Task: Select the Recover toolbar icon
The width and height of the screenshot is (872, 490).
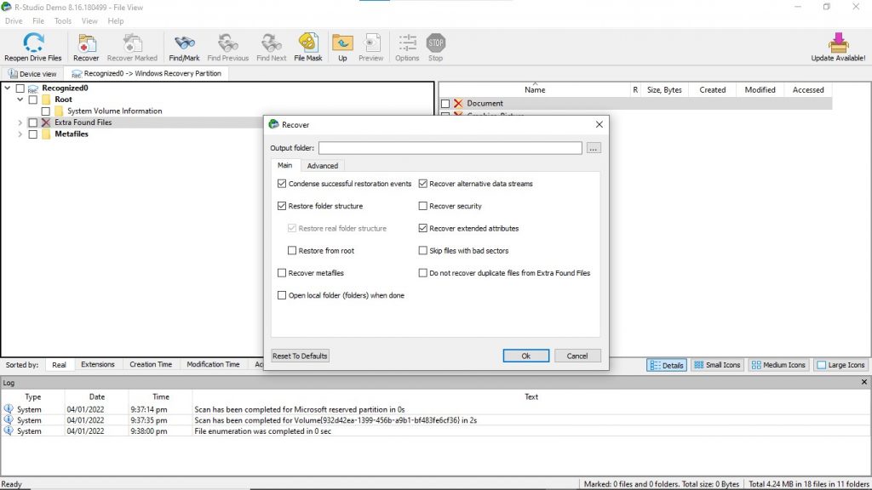Action: (x=86, y=46)
